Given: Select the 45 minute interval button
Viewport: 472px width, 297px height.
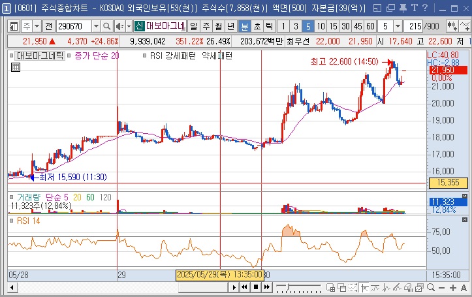Looking at the screenshot, I should point(358,27).
